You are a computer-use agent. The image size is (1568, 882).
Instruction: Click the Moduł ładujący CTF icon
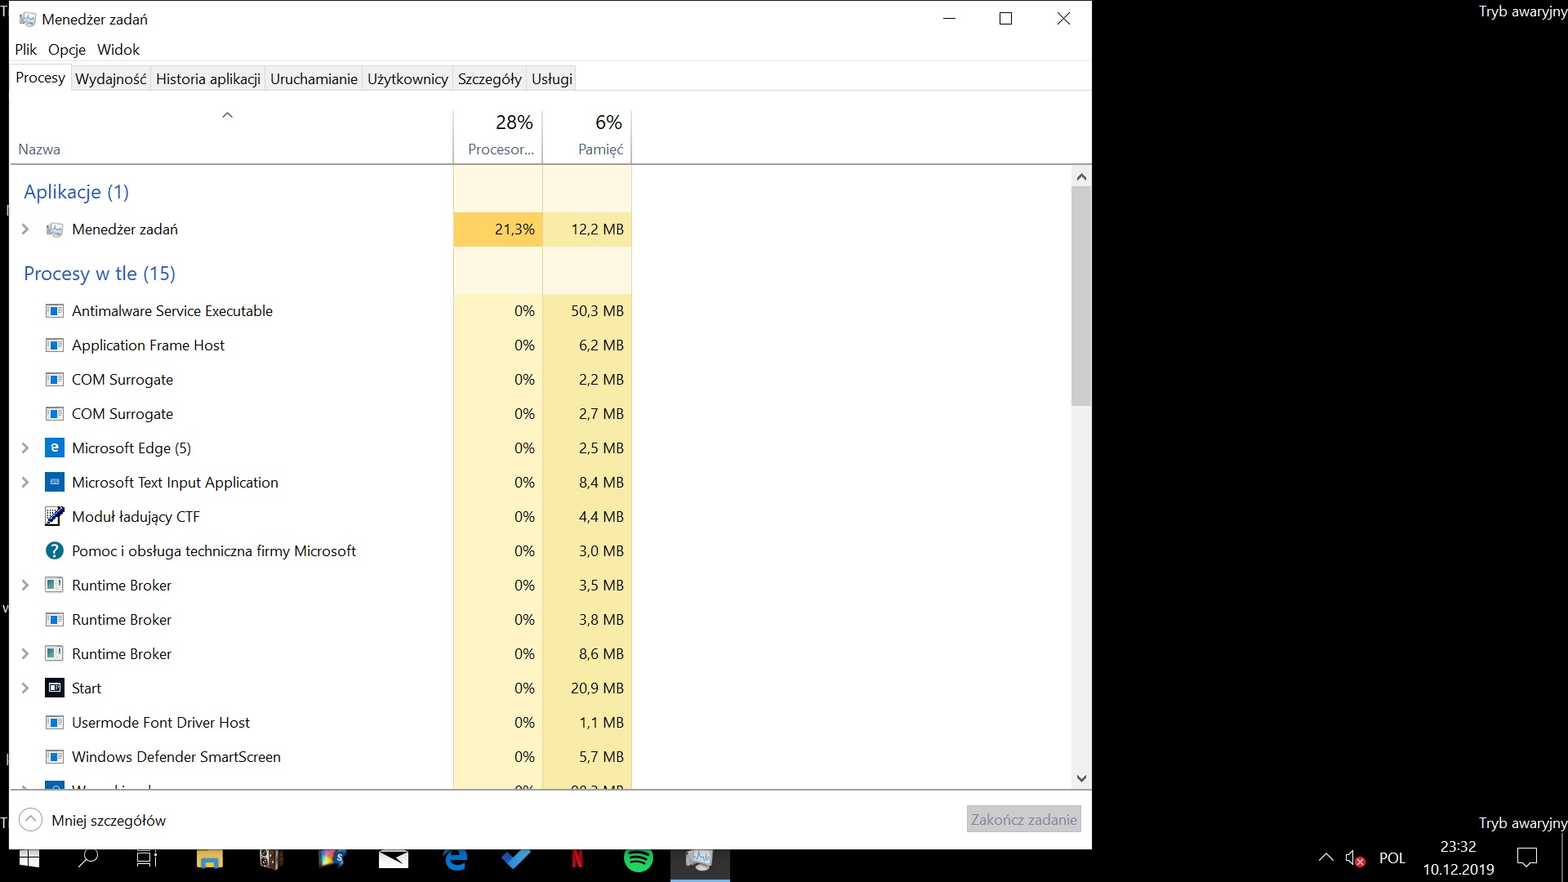click(54, 516)
